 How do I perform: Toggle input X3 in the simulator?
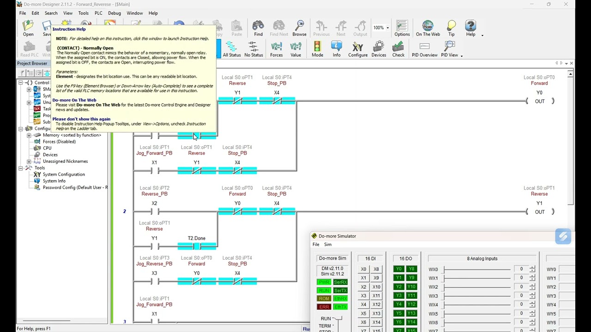[363, 296]
